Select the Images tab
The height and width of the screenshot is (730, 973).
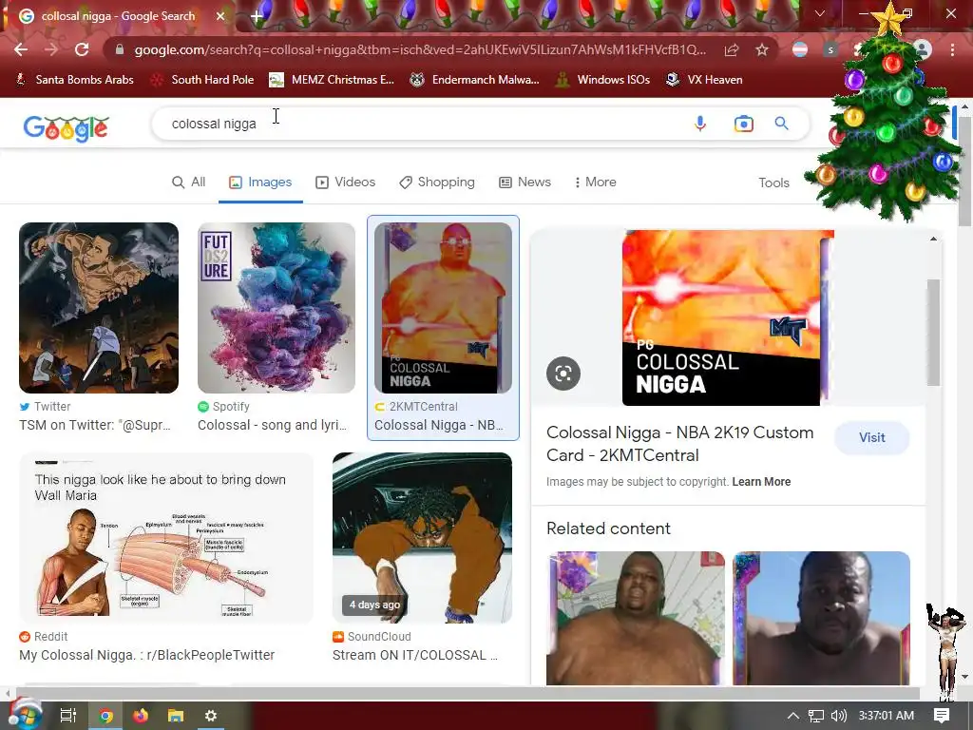pos(260,182)
